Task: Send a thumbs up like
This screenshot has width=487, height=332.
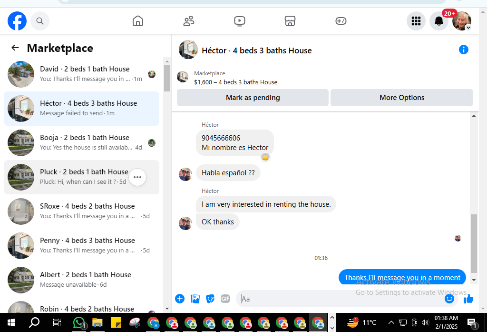Action: tap(468, 299)
